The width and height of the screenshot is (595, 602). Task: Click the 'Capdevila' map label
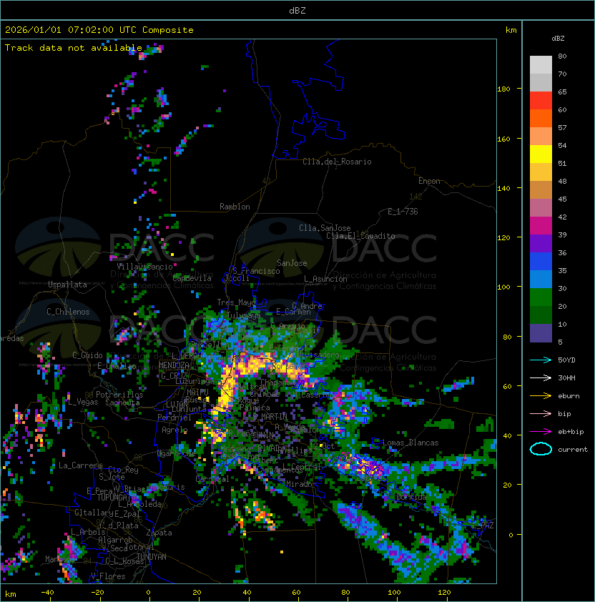[192, 278]
